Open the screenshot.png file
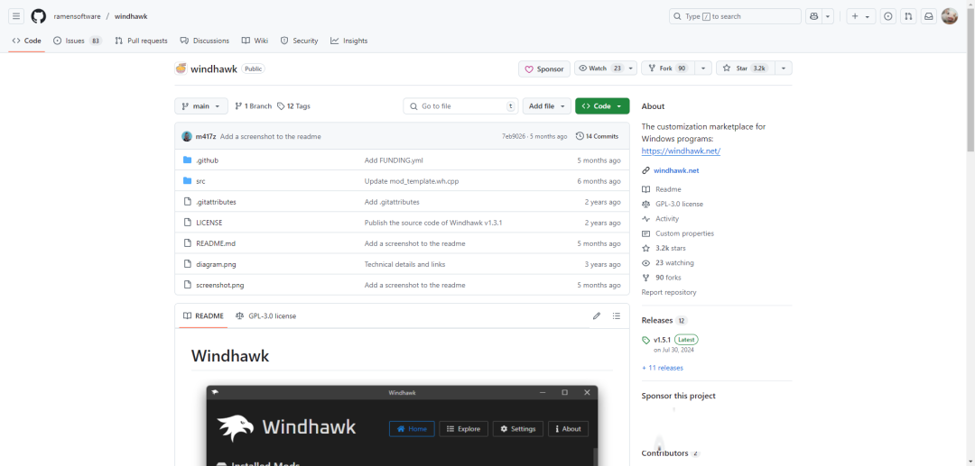Viewport: 975px width, 466px height. (x=220, y=286)
